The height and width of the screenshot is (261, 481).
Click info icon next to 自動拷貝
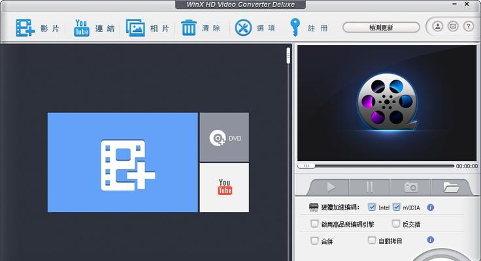pyautogui.click(x=431, y=239)
